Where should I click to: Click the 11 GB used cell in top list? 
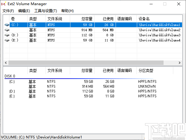point(109,40)
